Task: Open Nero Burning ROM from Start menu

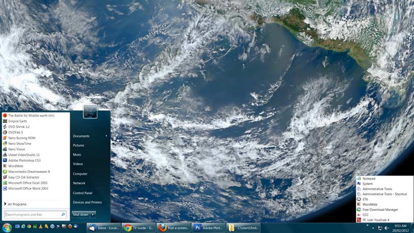Action: [22, 138]
